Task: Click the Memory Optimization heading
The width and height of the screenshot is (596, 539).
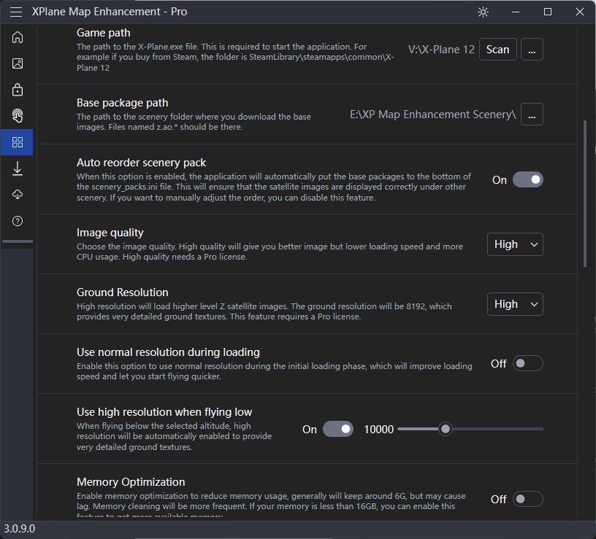Action: tap(131, 481)
